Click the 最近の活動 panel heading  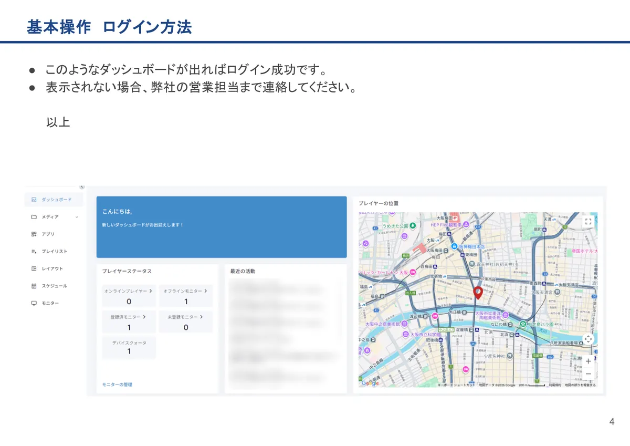click(x=243, y=271)
